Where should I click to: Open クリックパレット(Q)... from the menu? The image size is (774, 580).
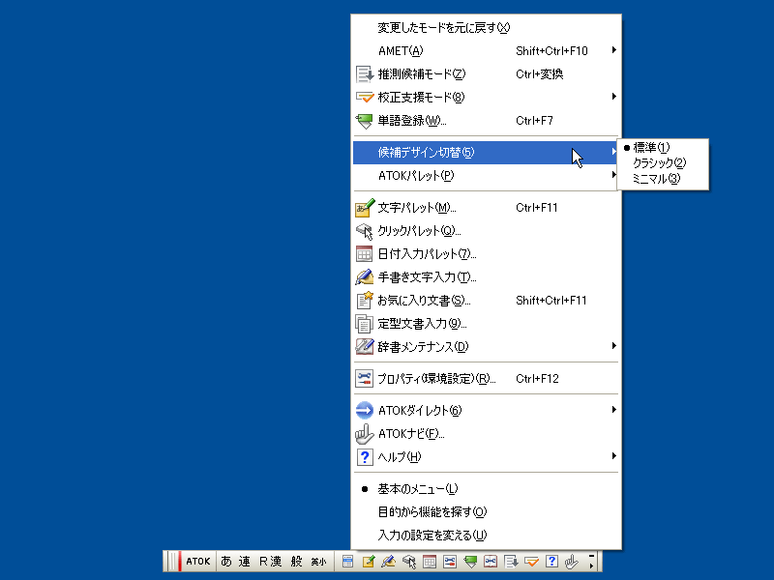coord(486,231)
